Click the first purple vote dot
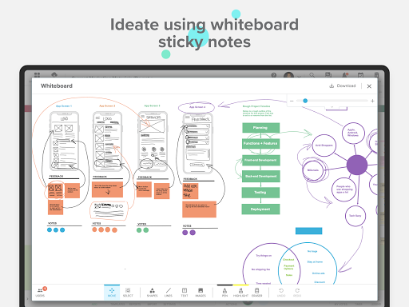This screenshot has height=307, width=409. (185, 233)
